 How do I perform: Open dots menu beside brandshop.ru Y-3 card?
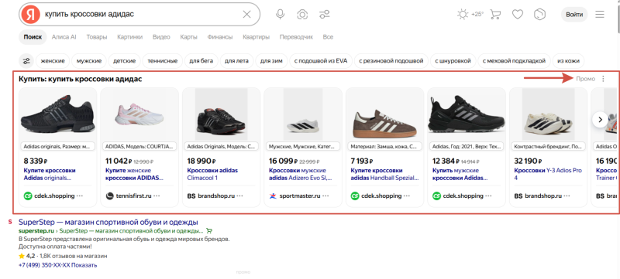point(567,196)
